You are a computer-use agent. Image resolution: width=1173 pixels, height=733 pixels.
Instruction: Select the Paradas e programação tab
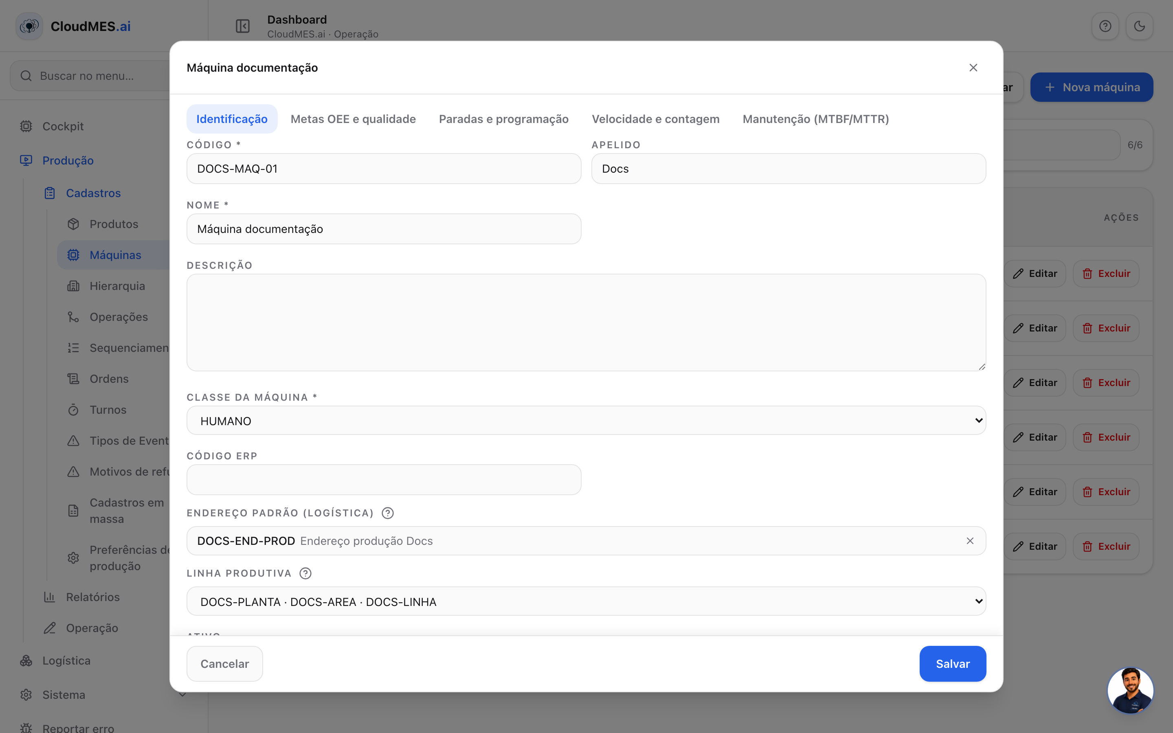[503, 119]
